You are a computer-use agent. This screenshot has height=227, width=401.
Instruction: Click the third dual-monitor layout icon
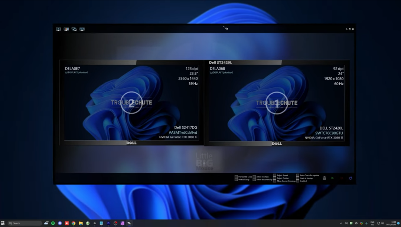coord(74,29)
